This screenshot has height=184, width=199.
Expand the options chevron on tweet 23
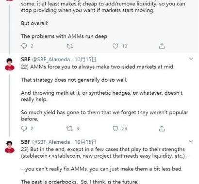point(191,141)
